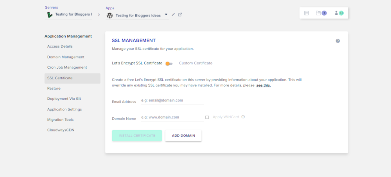Check the Apply WildCard checkbox
Screen dimensions: 391x177
coord(207,117)
